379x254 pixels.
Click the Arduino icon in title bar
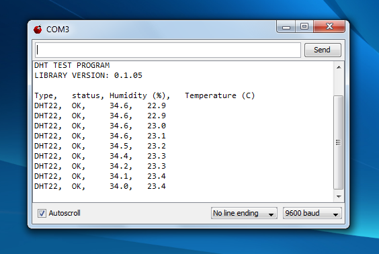(38, 30)
